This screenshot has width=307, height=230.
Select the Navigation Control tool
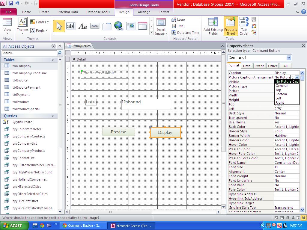pyautogui.click(x=143, y=26)
